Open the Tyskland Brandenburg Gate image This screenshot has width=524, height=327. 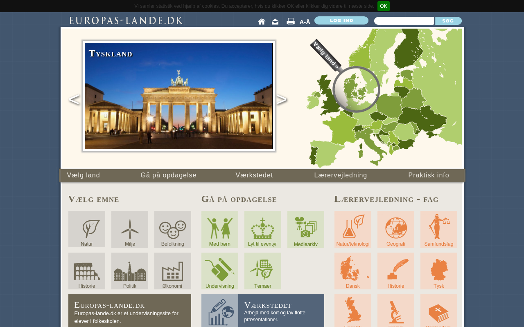(179, 96)
